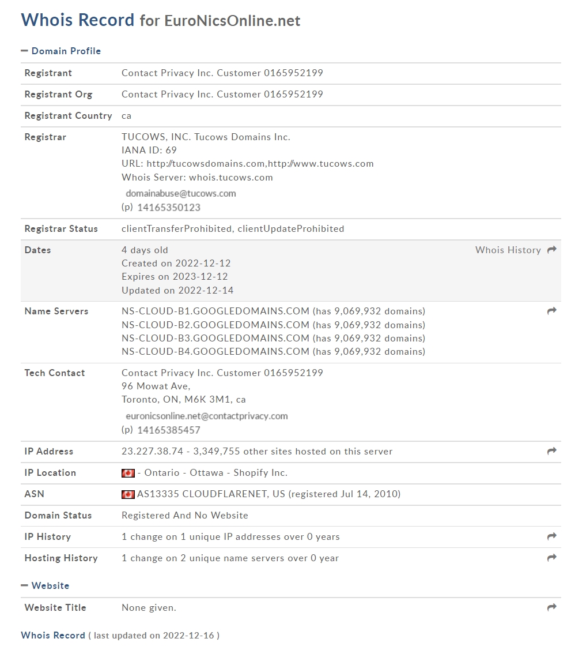This screenshot has height=646, width=575.
Task: Click the 96 Mowat Ave address line
Action: pos(156,386)
